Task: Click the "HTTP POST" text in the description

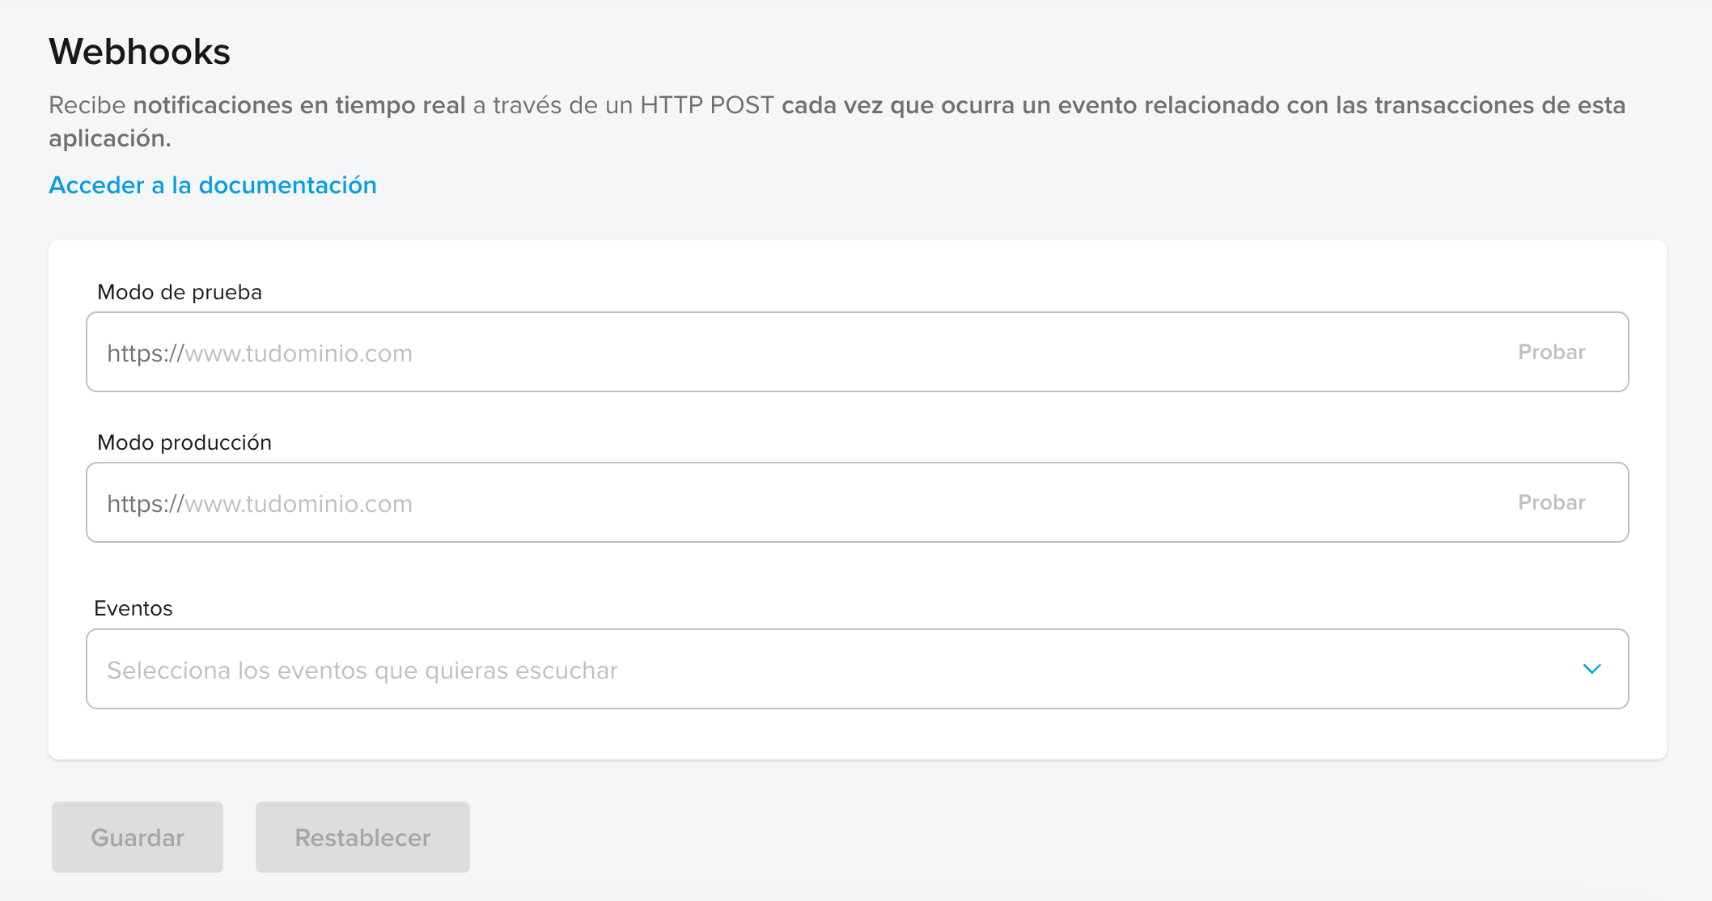Action: [x=707, y=105]
